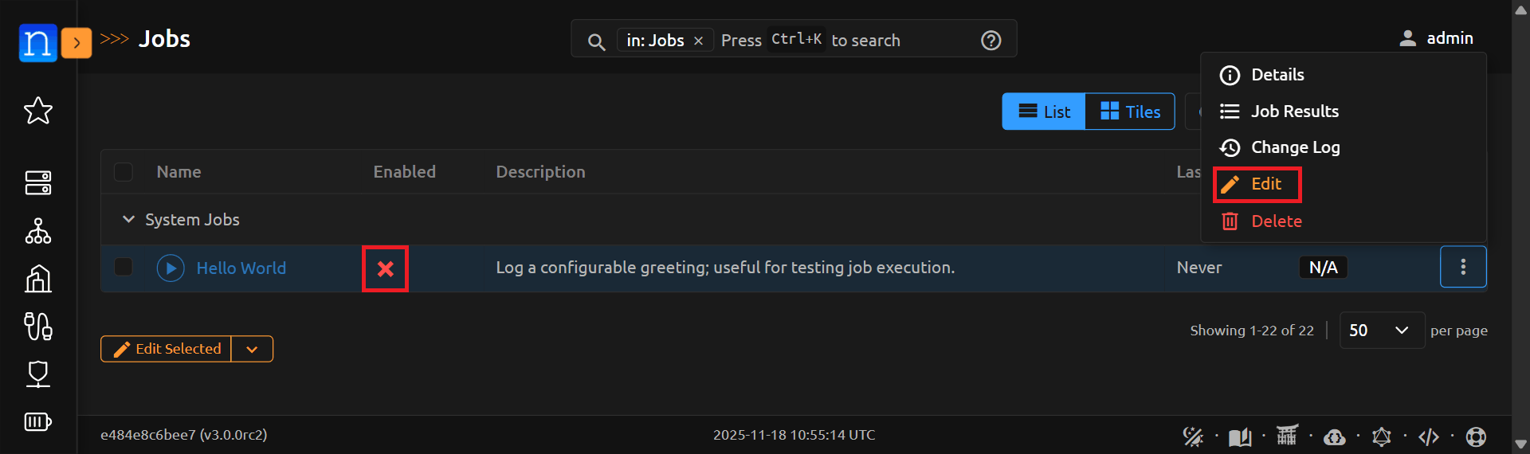
Task: Open the 50 per page dropdown
Action: point(1381,331)
